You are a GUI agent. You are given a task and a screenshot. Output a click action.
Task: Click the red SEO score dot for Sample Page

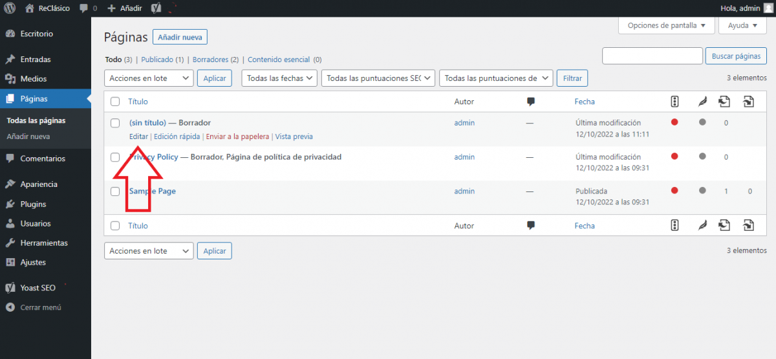click(x=674, y=191)
